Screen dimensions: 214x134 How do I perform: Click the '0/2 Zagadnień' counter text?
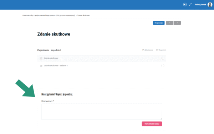pos(161,50)
